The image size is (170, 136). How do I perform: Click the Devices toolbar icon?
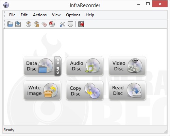point(70,24)
